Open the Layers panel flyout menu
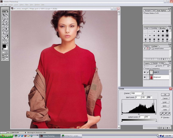The width and height of the screenshot is (173, 138). tap(170, 63)
